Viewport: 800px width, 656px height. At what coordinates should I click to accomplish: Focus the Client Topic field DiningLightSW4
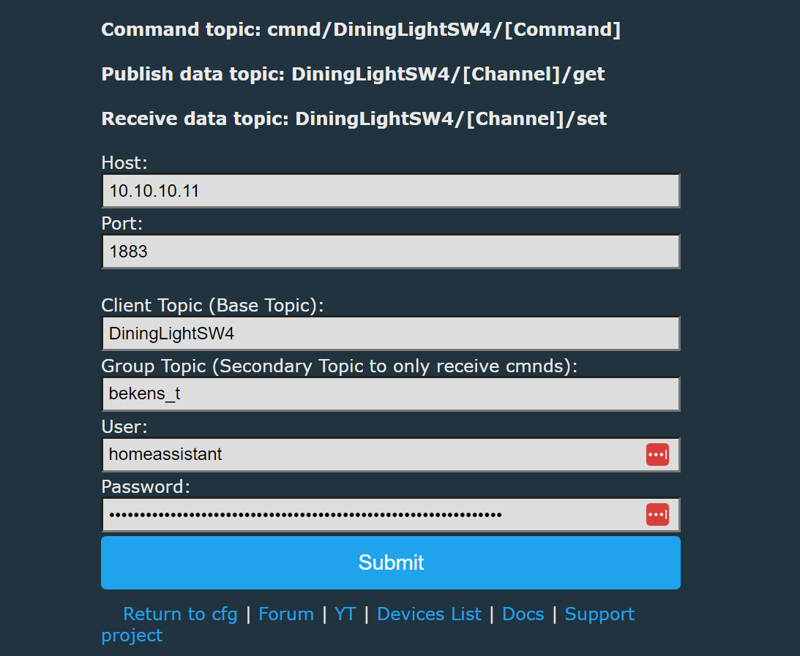(391, 333)
